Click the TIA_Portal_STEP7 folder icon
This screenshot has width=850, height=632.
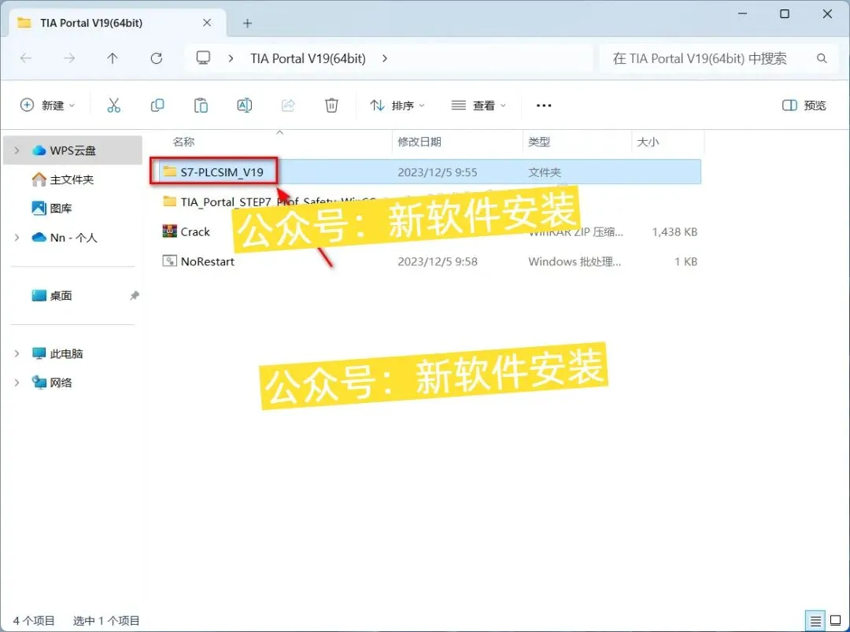(170, 201)
